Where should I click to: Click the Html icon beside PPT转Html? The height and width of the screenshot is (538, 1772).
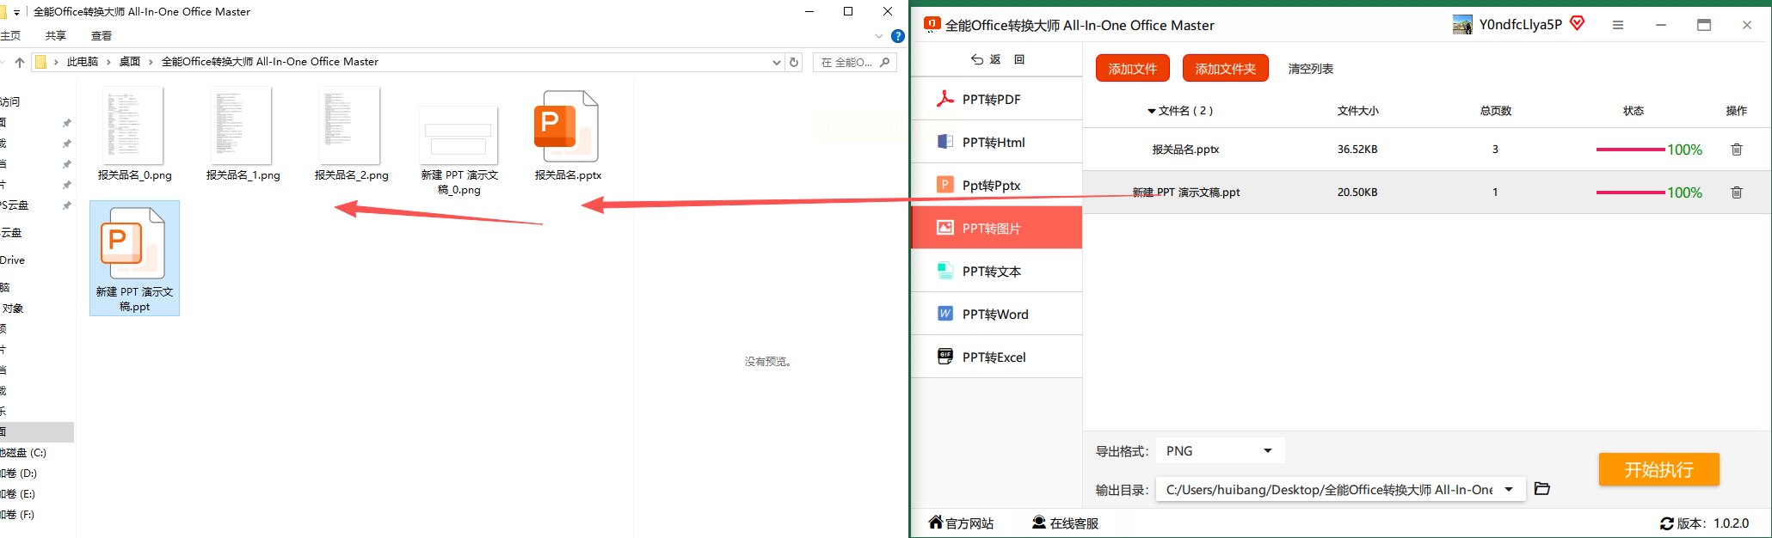(944, 142)
